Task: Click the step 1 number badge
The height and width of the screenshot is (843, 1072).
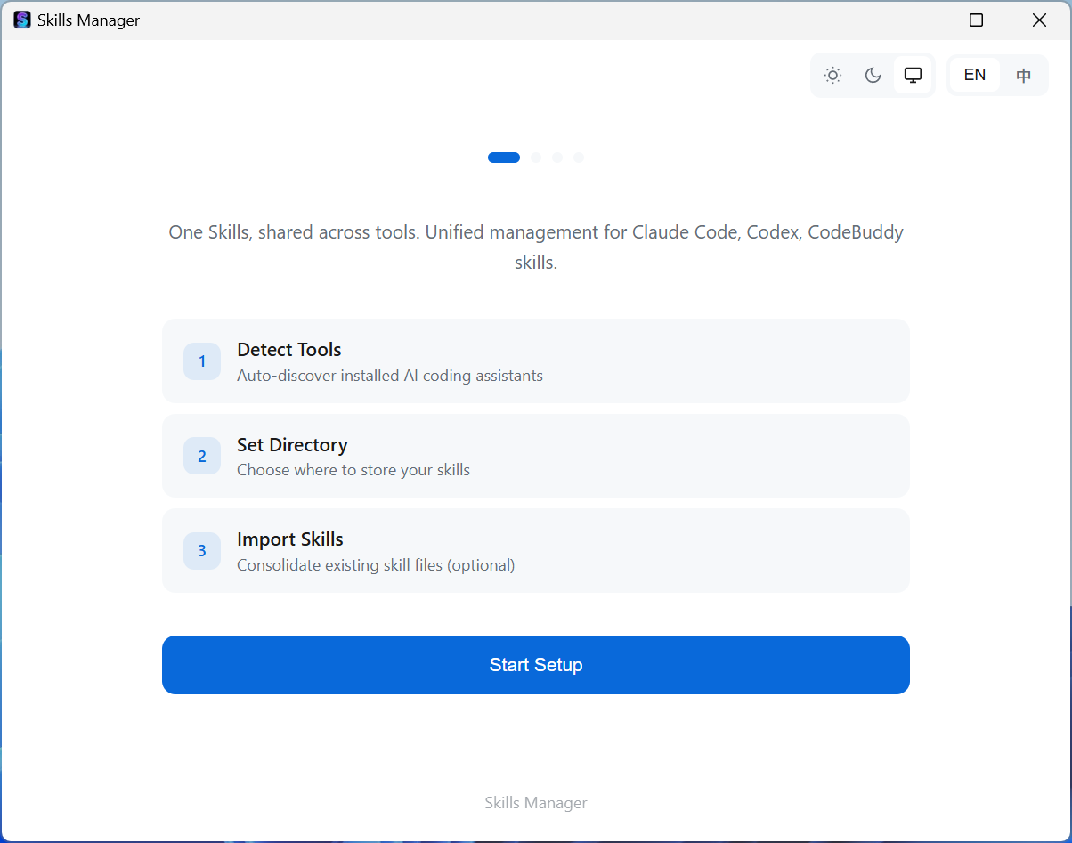Action: [202, 361]
